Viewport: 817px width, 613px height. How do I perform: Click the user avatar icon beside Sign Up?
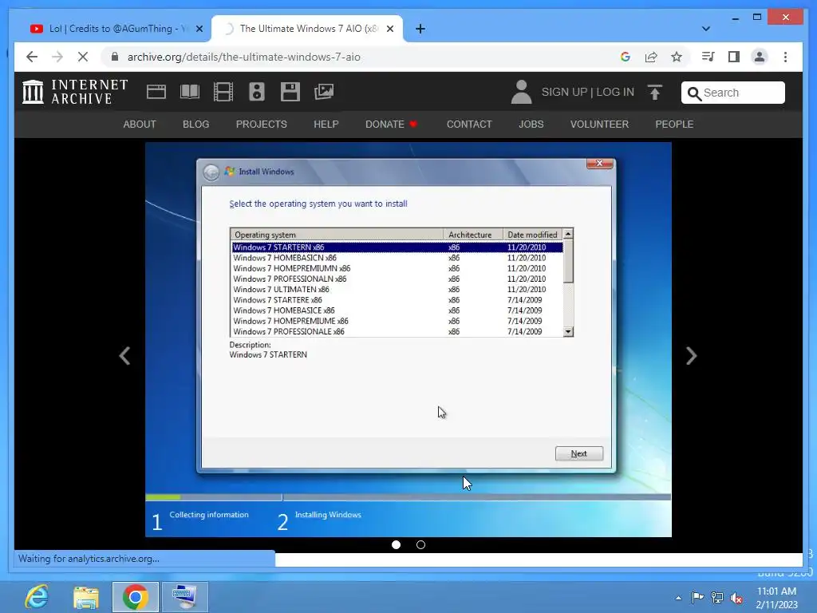(521, 92)
